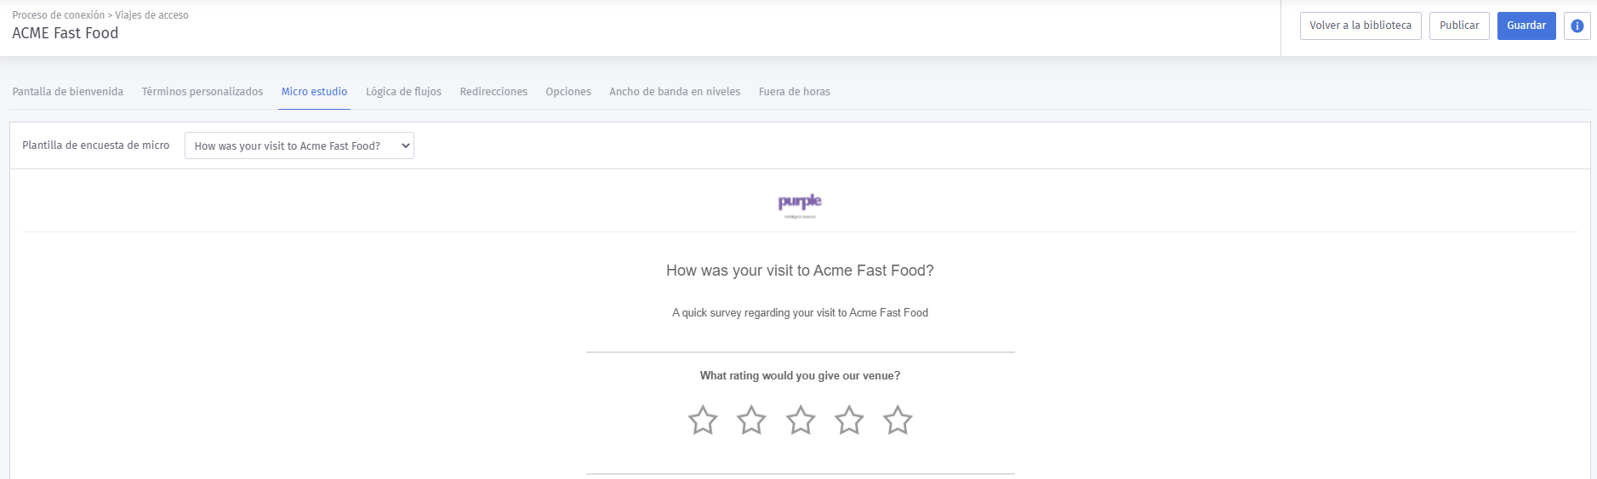Click the Viajes de acceso breadcrumb

(152, 15)
